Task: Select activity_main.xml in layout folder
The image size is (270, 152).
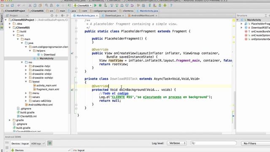Action: [x=46, y=85]
